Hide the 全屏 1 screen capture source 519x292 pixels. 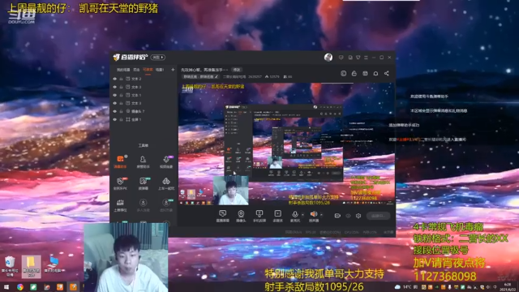coord(115,119)
